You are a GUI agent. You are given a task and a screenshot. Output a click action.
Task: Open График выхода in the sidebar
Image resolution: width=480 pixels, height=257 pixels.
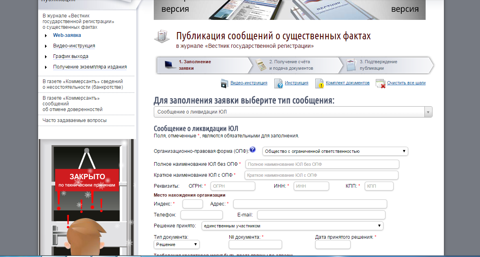(x=71, y=56)
